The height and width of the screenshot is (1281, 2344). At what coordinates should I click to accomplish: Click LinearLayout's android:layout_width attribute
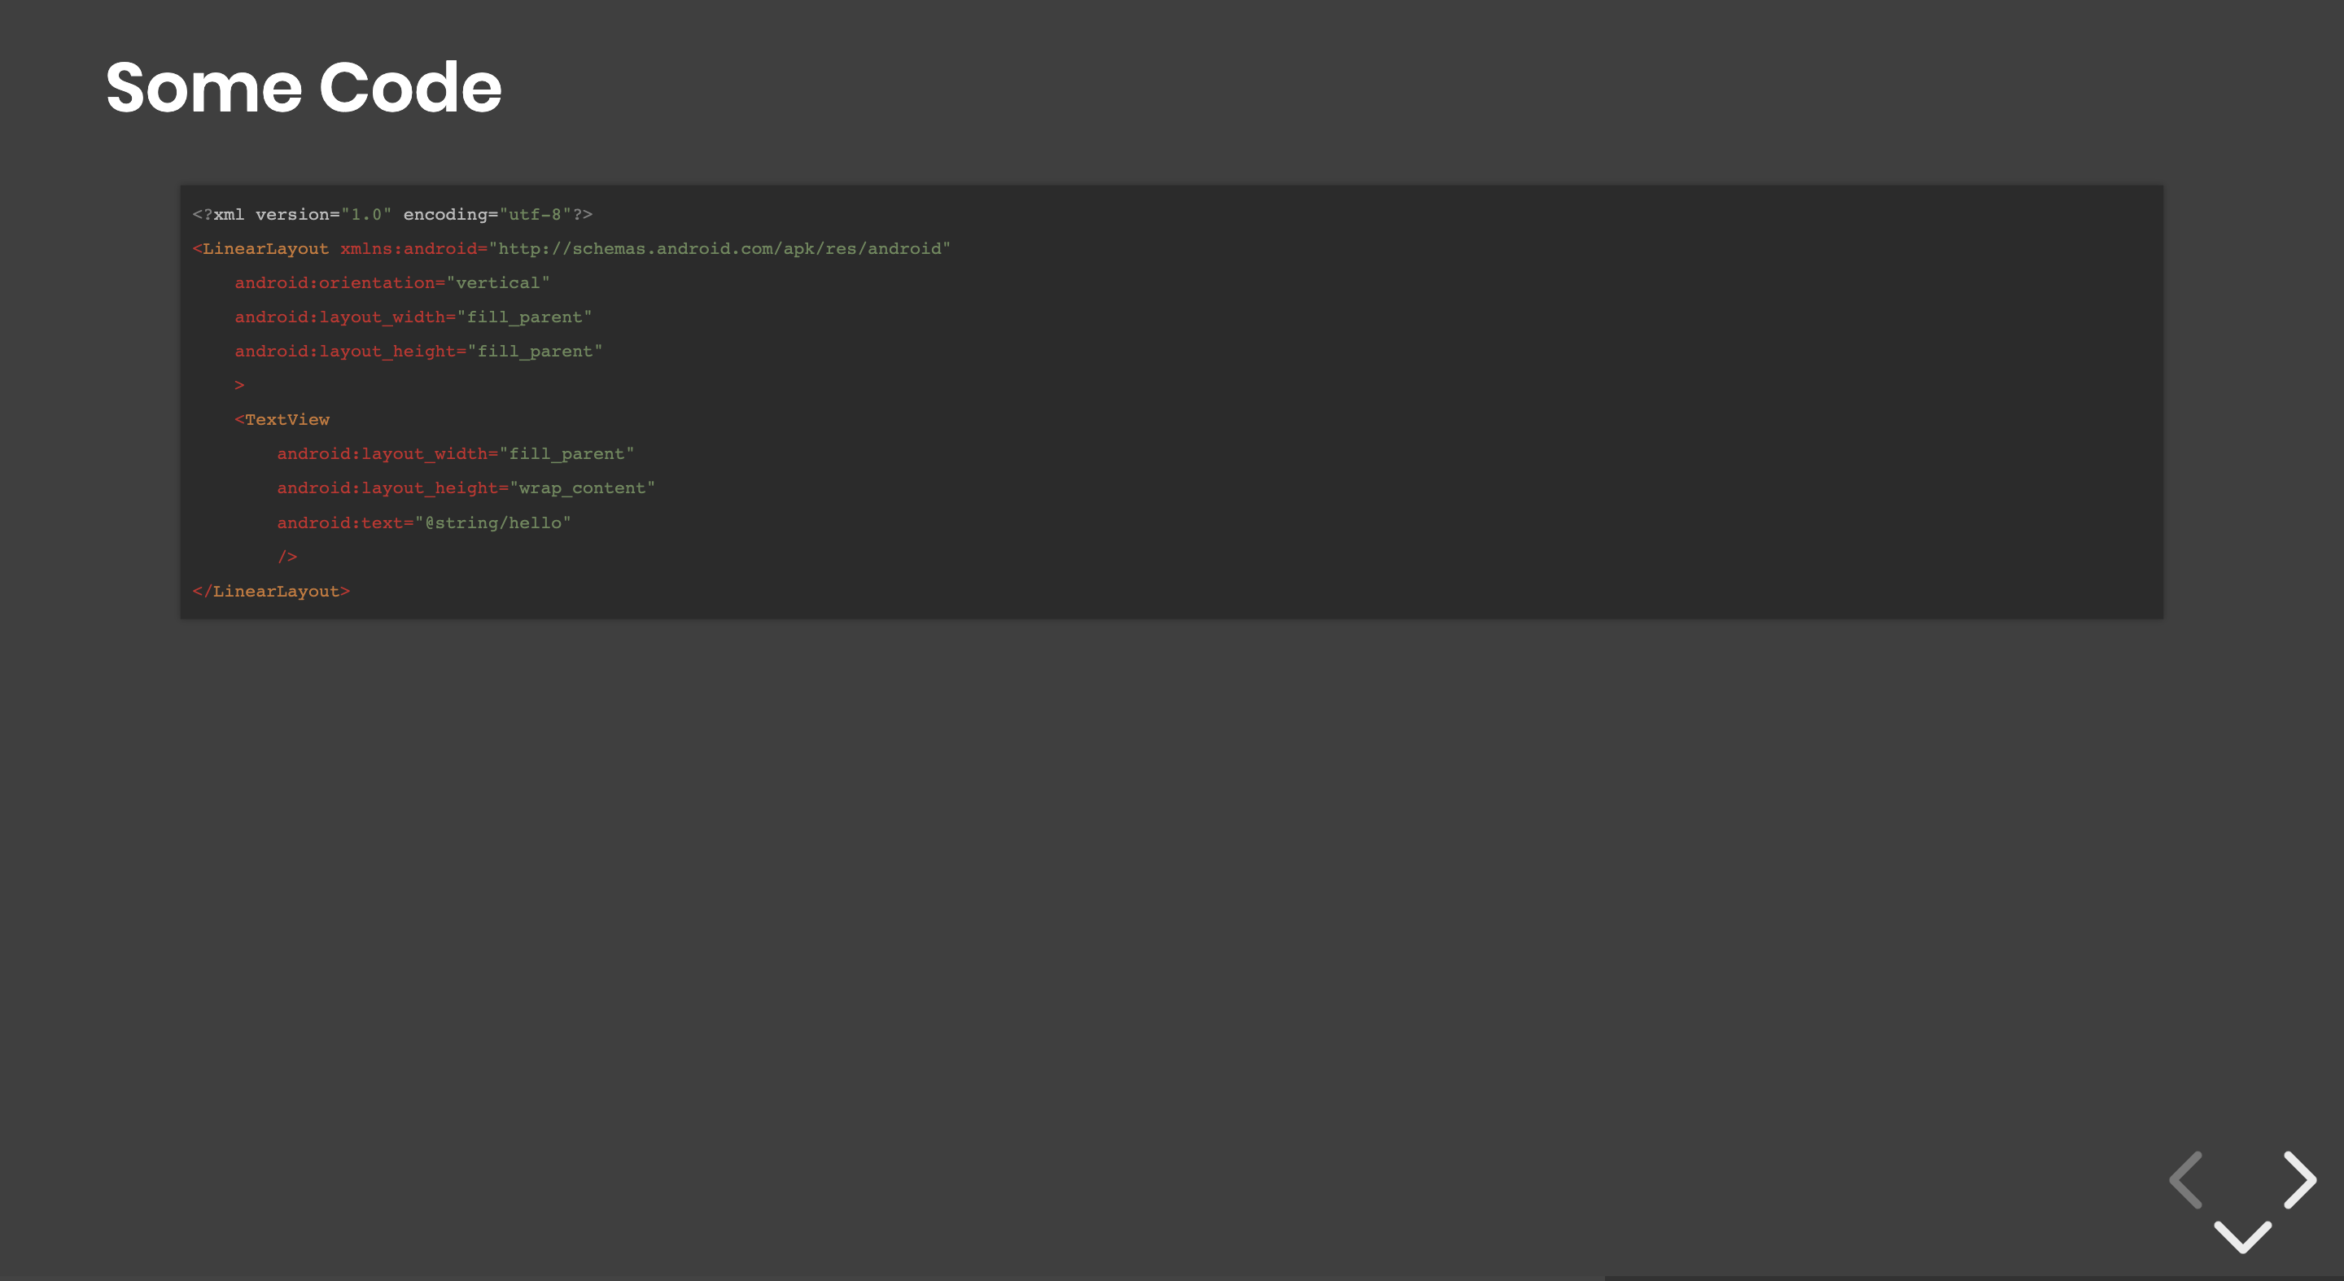pos(344,317)
